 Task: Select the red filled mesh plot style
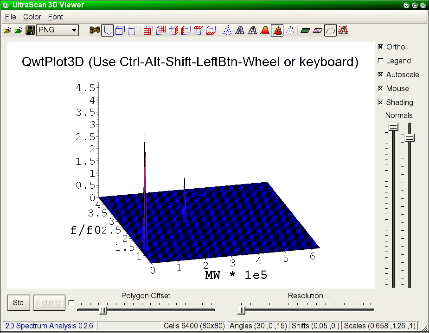[x=277, y=31]
